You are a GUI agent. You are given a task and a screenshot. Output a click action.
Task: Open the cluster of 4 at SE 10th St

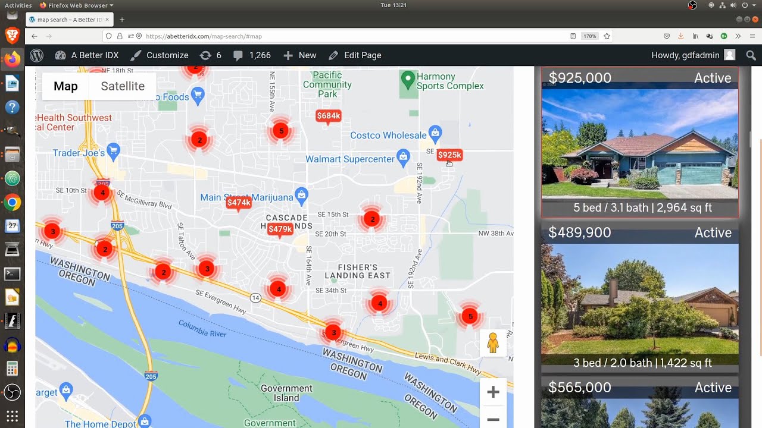pos(103,193)
